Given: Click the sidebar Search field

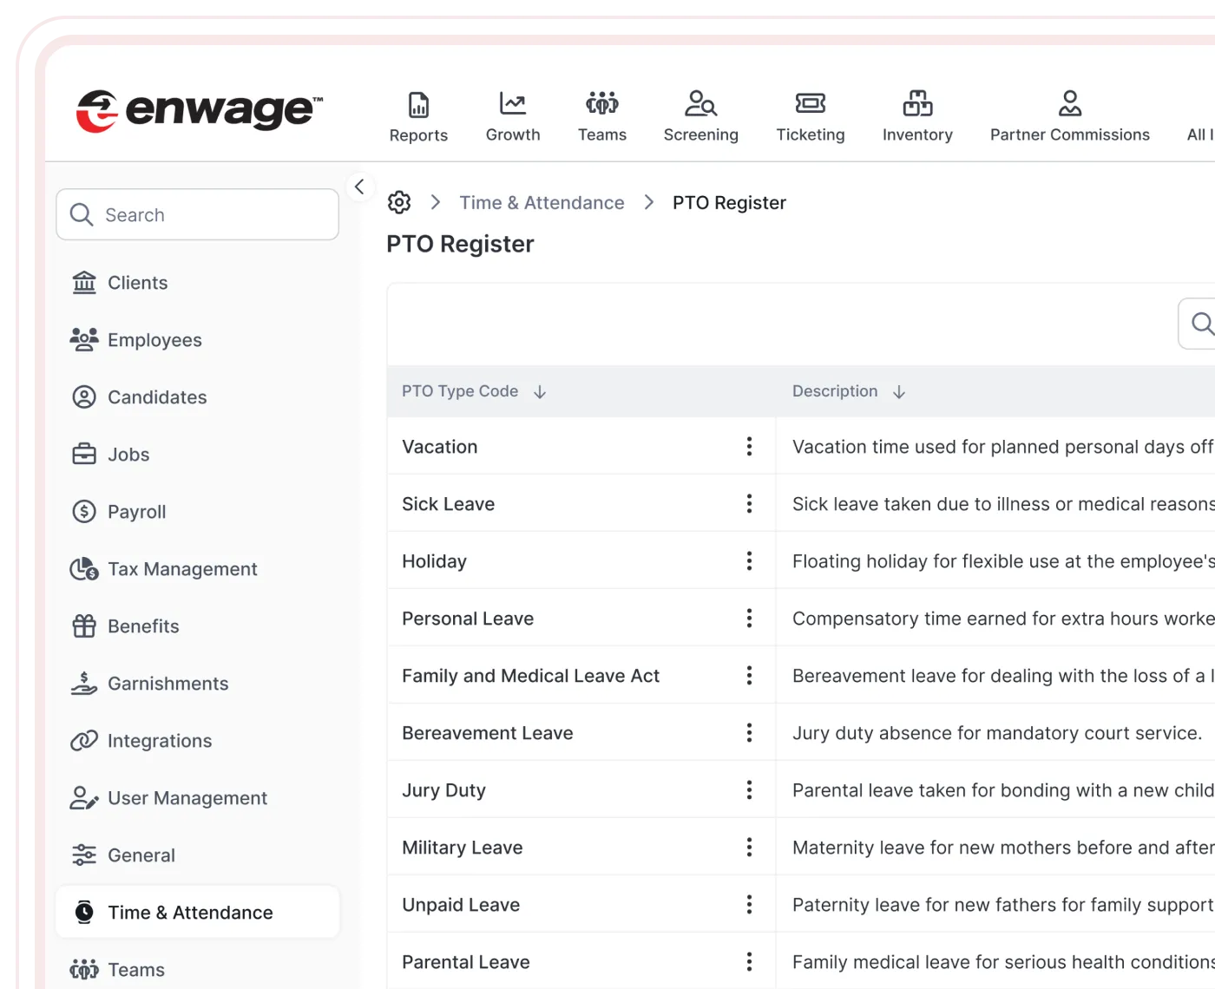Looking at the screenshot, I should [197, 214].
